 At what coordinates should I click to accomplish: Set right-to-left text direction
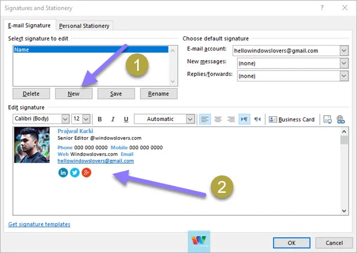(257, 119)
